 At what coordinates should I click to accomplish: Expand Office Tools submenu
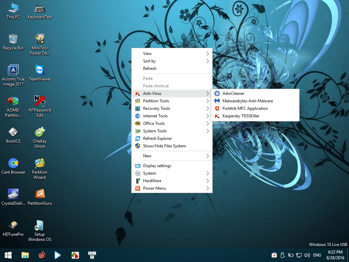click(x=172, y=123)
